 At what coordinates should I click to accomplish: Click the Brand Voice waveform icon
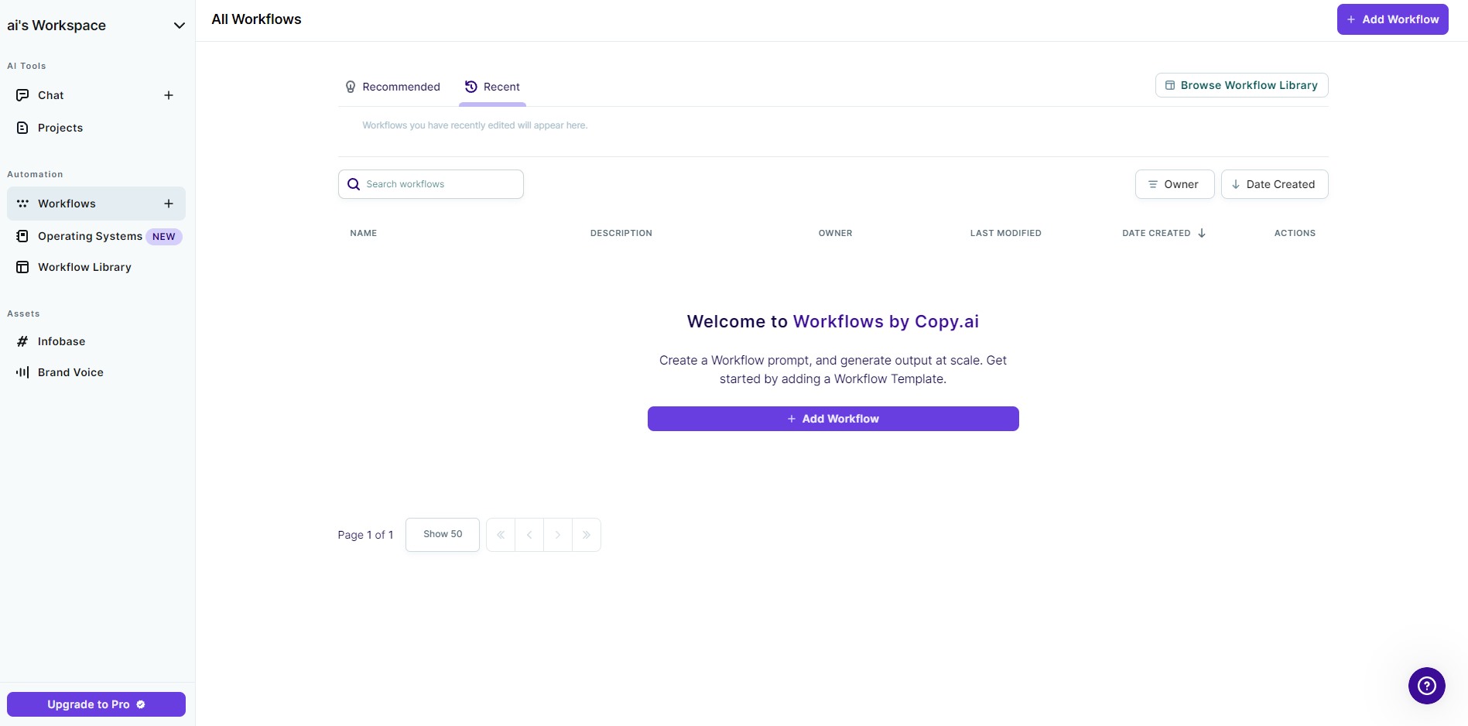click(22, 372)
